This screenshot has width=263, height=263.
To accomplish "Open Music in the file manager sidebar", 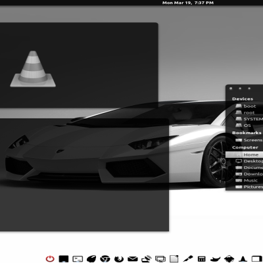I will pos(244,180).
